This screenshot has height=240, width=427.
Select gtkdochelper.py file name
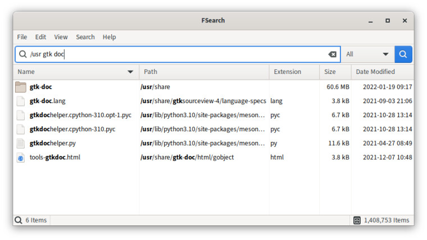coord(53,144)
